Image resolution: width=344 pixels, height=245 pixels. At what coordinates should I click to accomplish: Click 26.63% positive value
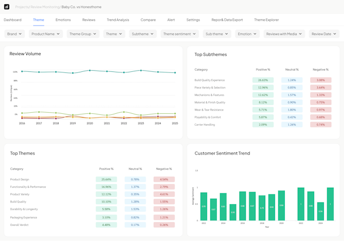coord(263,80)
